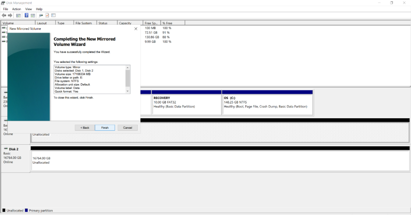The height and width of the screenshot is (215, 411).
Task: Click the Disk Management title bar icon
Action: [x=3, y=3]
